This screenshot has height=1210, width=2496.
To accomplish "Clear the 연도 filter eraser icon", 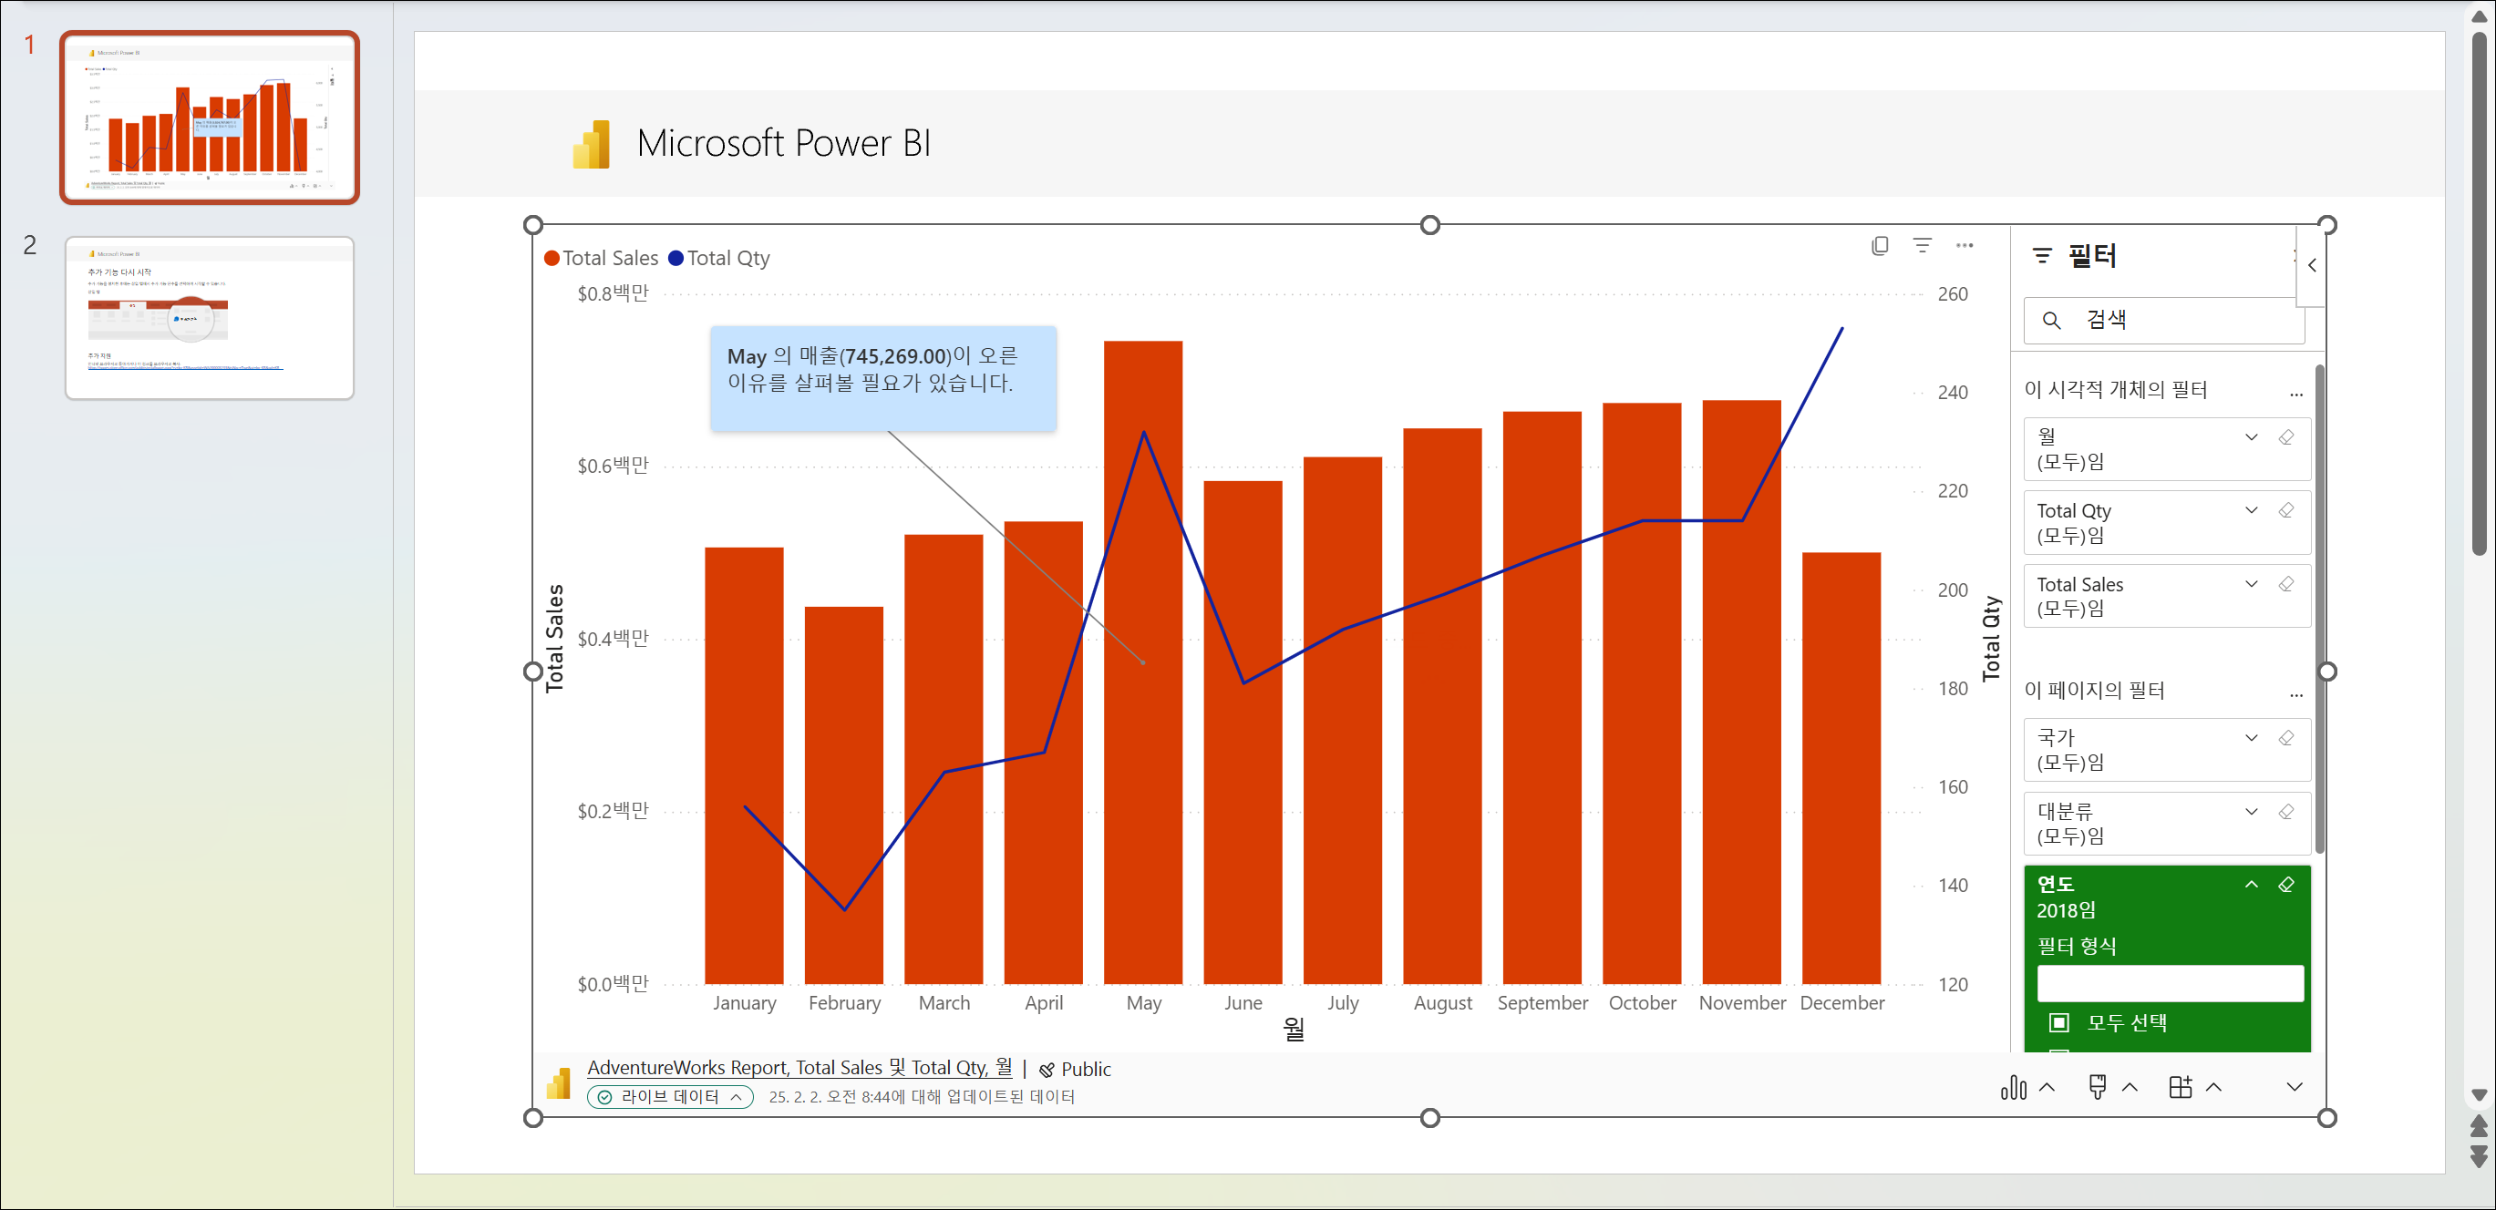I will [x=2285, y=885].
